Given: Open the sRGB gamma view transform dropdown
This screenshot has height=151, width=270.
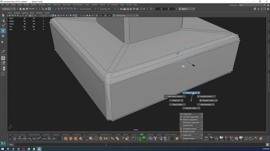Looking at the screenshot, I should pyautogui.click(x=127, y=16).
